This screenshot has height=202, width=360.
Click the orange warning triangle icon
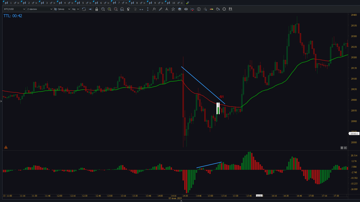click(6, 147)
